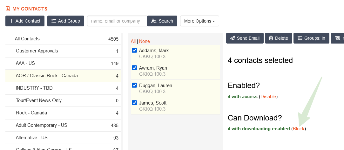Click the trash can Delete icon

pyautogui.click(x=271, y=38)
